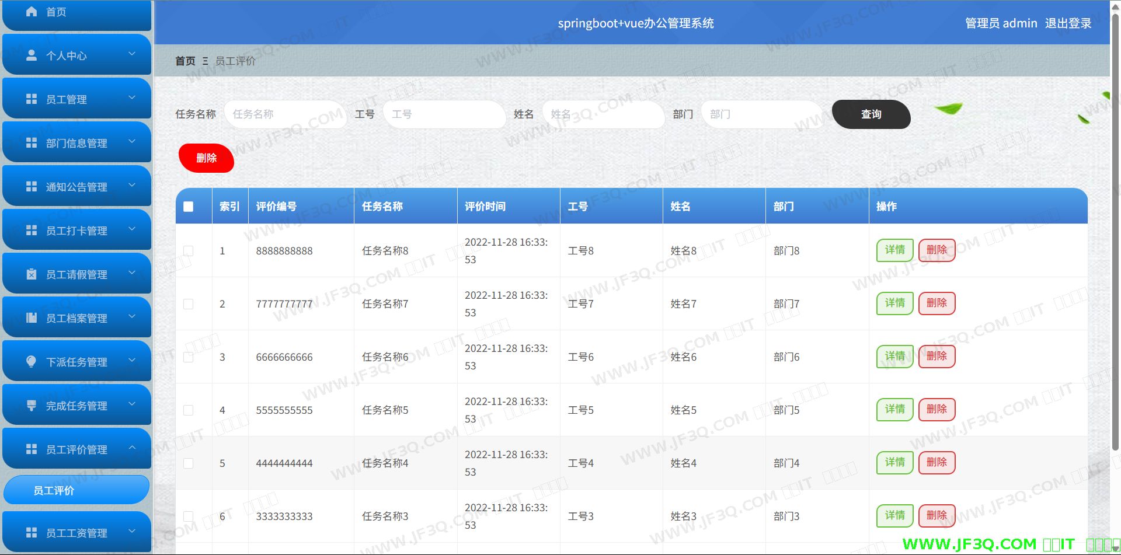Click 退出登录 to log out
Viewport: 1121px width, 555px height.
tap(1068, 23)
